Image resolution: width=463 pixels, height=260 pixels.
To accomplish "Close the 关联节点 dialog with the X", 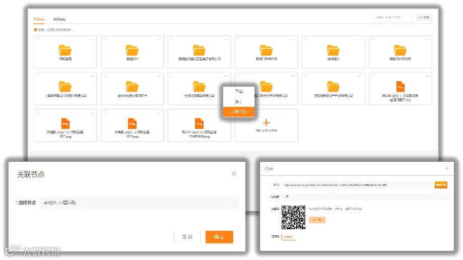I will coord(234,174).
